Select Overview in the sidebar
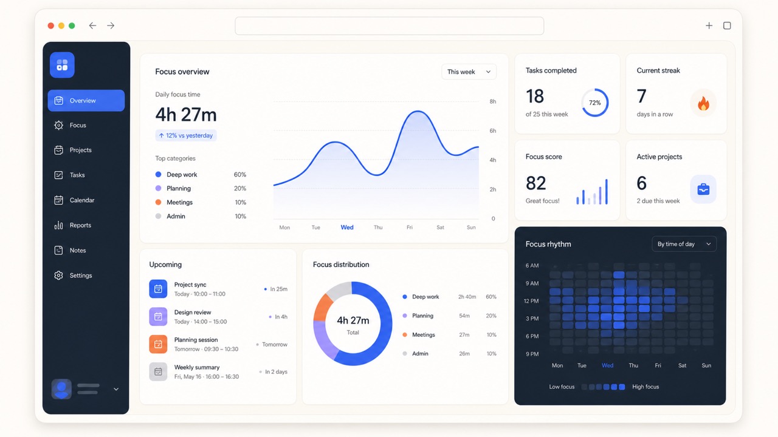Screen dimensions: 778x437 86,101
